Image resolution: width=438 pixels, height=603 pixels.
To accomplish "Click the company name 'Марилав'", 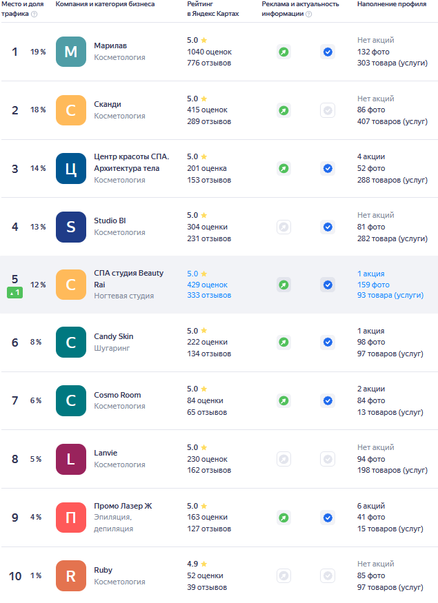I will coord(110,45).
